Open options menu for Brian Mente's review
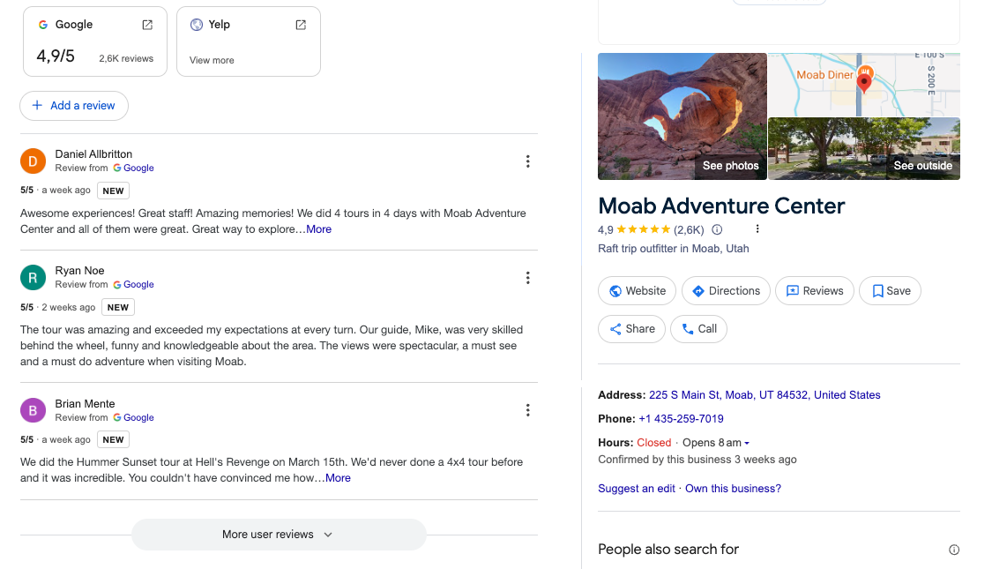Image resolution: width=992 pixels, height=569 pixels. (527, 410)
